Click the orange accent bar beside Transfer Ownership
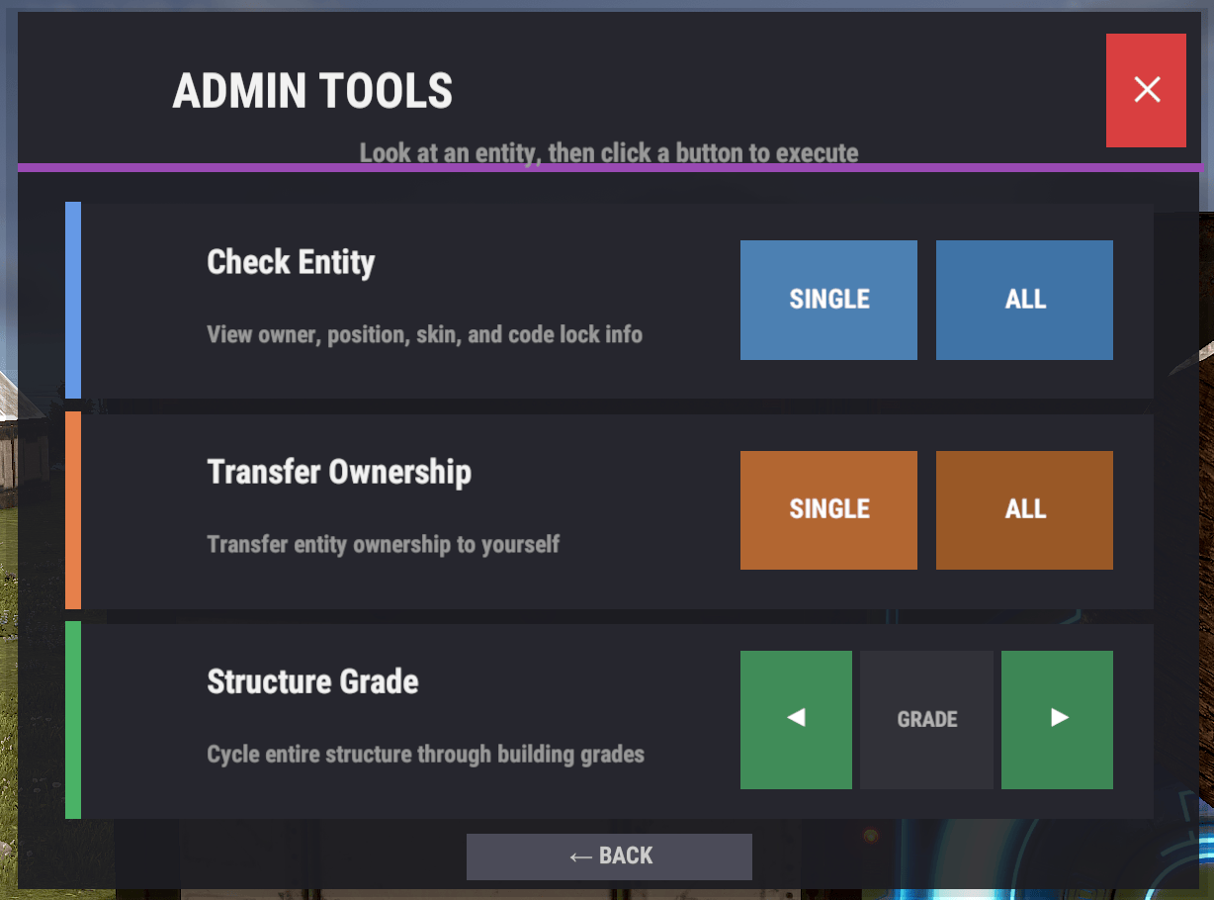The width and height of the screenshot is (1214, 900). pos(70,509)
